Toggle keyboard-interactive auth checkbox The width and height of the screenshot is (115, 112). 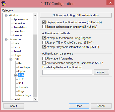44,47
